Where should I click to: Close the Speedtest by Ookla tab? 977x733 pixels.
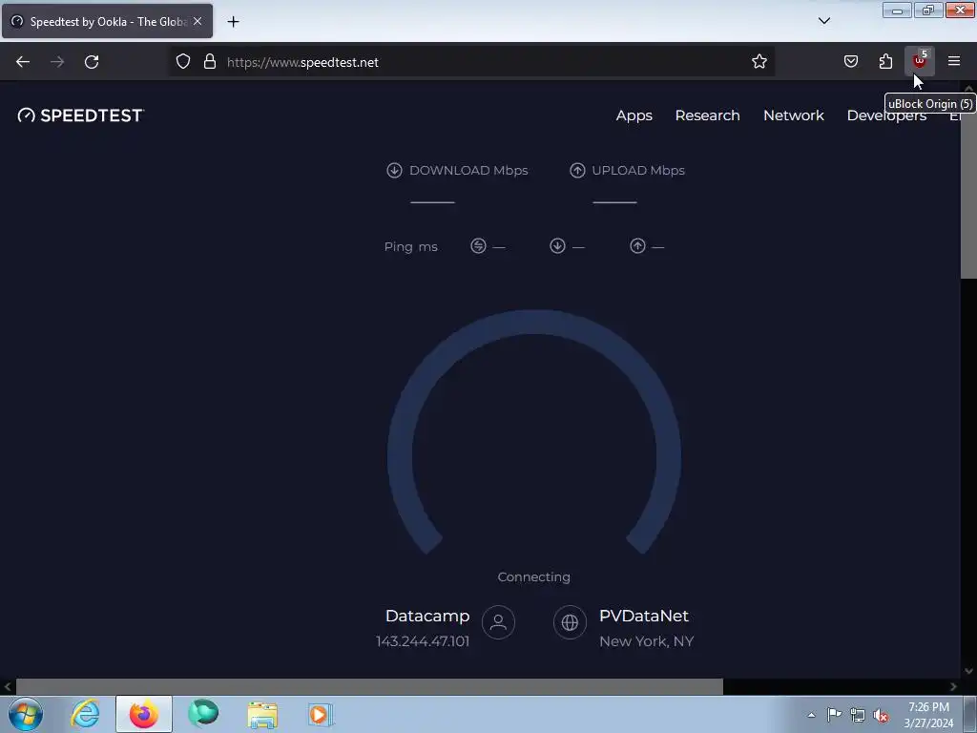click(x=197, y=21)
